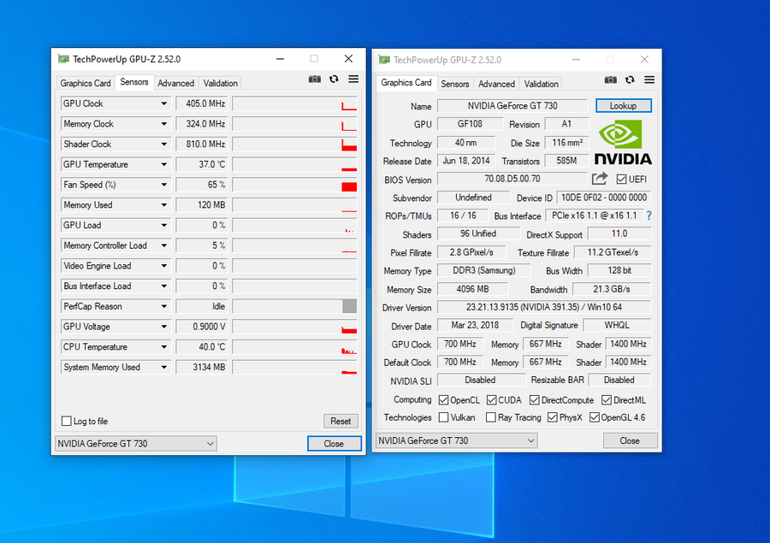This screenshot has width=770, height=543.
Task: Open GPU Voltage dropdown arrow
Action: [x=164, y=327]
